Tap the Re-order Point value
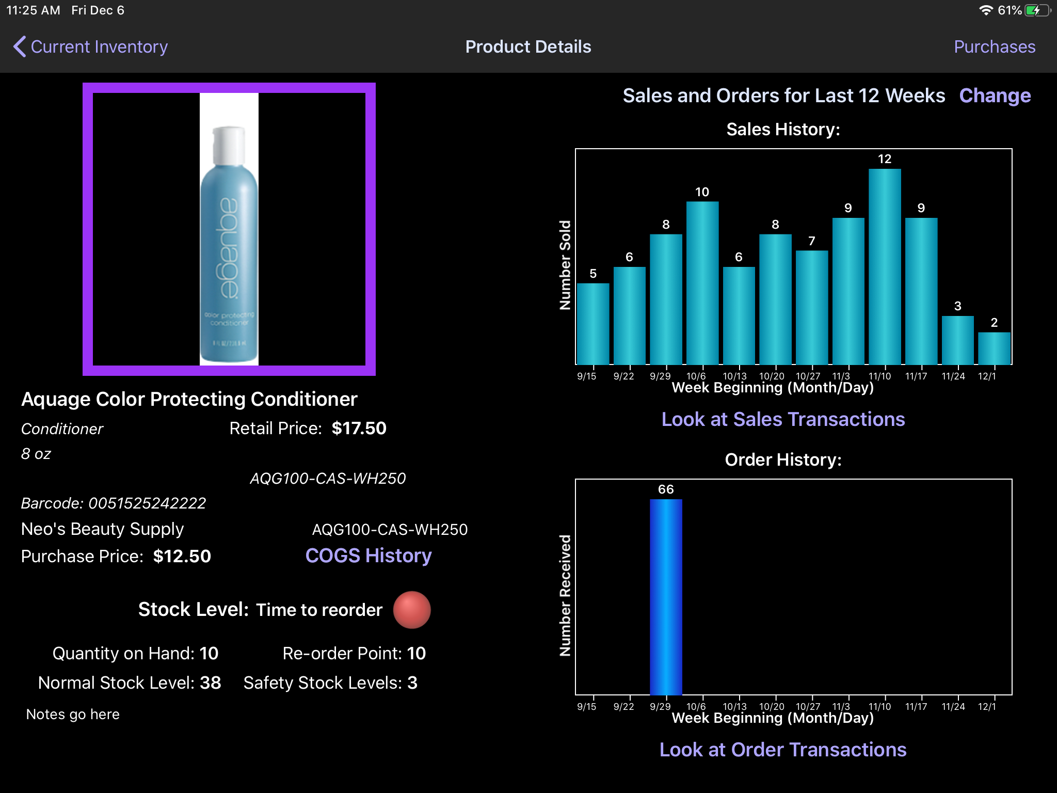Viewport: 1057px width, 793px height. click(x=416, y=653)
